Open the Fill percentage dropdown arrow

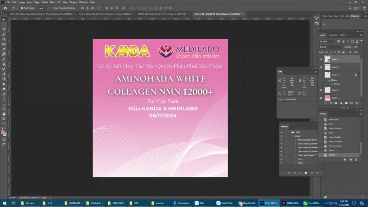tap(361, 52)
